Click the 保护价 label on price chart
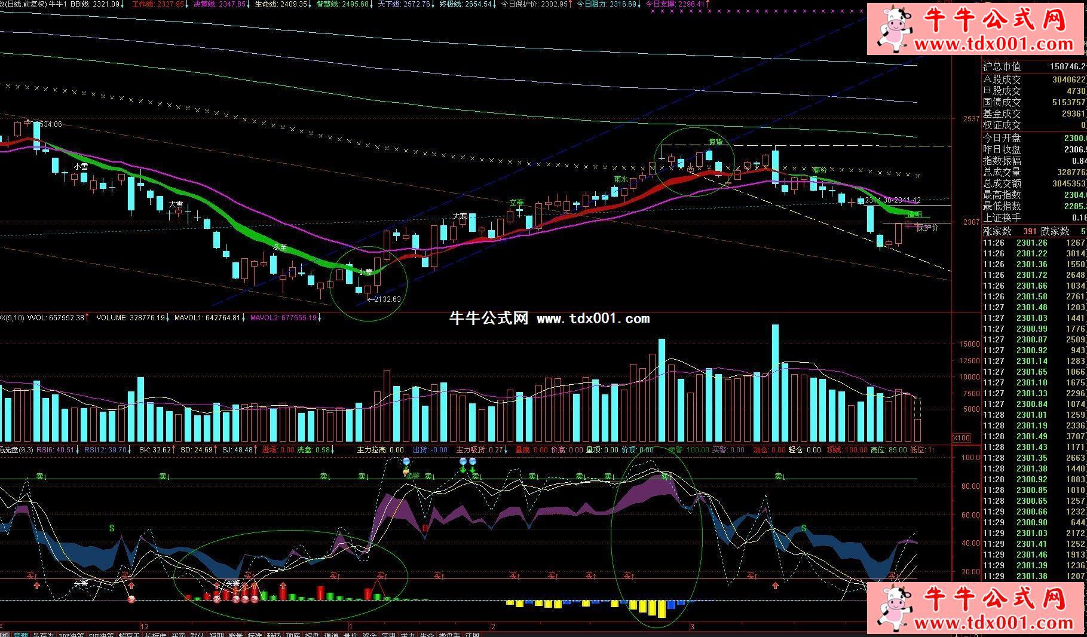The image size is (1087, 637). [928, 227]
